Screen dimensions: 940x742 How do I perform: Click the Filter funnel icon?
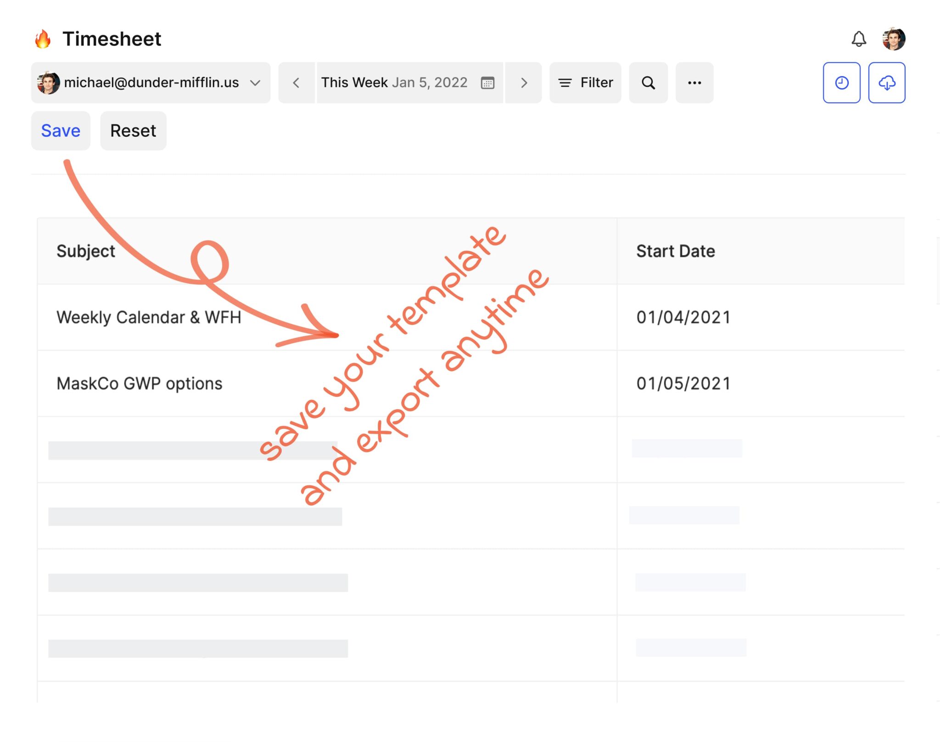(566, 83)
